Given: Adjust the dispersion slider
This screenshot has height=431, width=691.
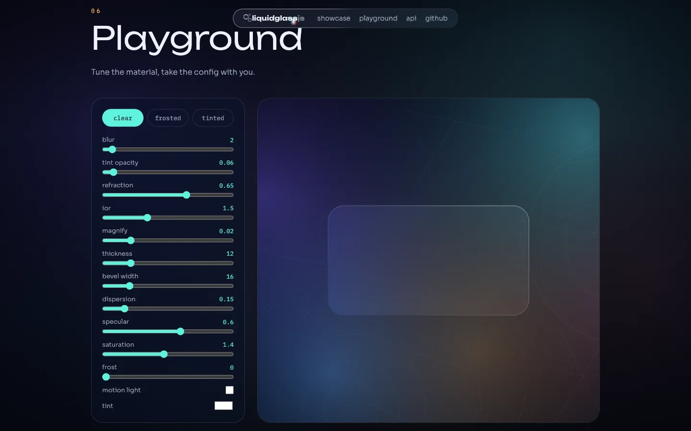Looking at the screenshot, I should 168,308.
